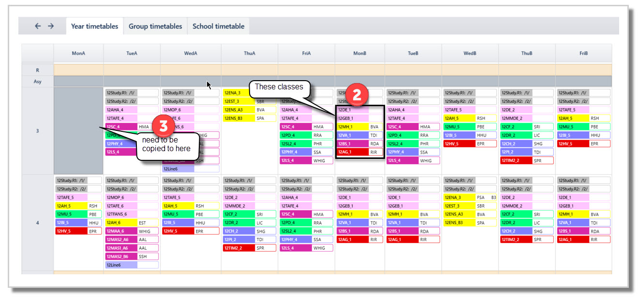Image resolution: width=638 pixels, height=297 pixels.
Task: Click the forward arrow icon
Action: pos(51,26)
